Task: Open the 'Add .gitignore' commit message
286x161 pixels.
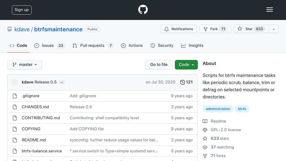Action: (x=83, y=96)
